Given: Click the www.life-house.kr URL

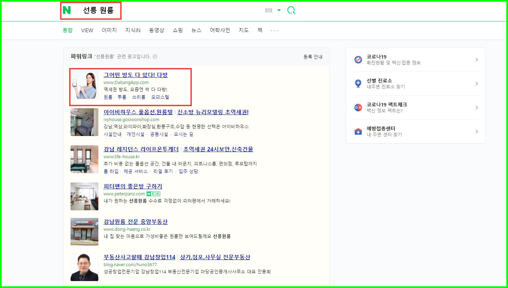Looking at the screenshot, I should pyautogui.click(x=122, y=157).
